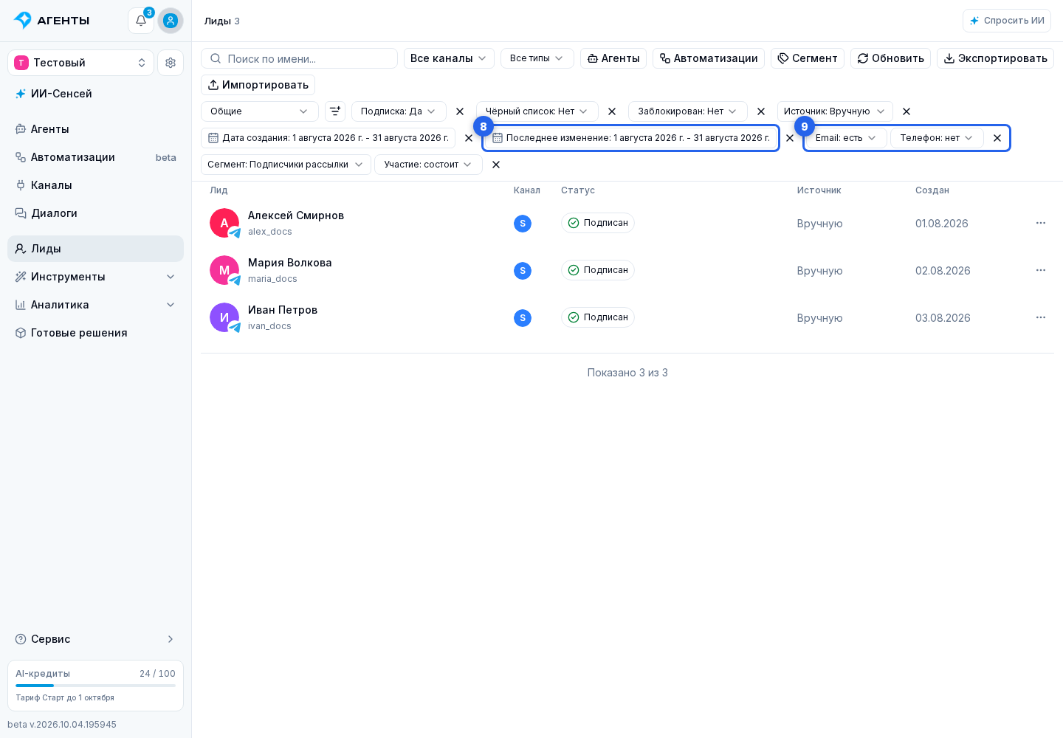Viewport: 1063px width, 738px height.
Task: Open Диалоги section
Action: point(96,213)
